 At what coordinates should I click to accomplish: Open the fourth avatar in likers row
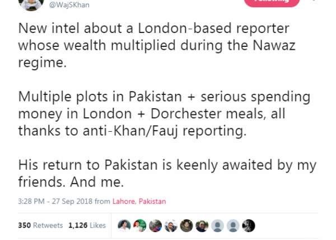point(171,225)
